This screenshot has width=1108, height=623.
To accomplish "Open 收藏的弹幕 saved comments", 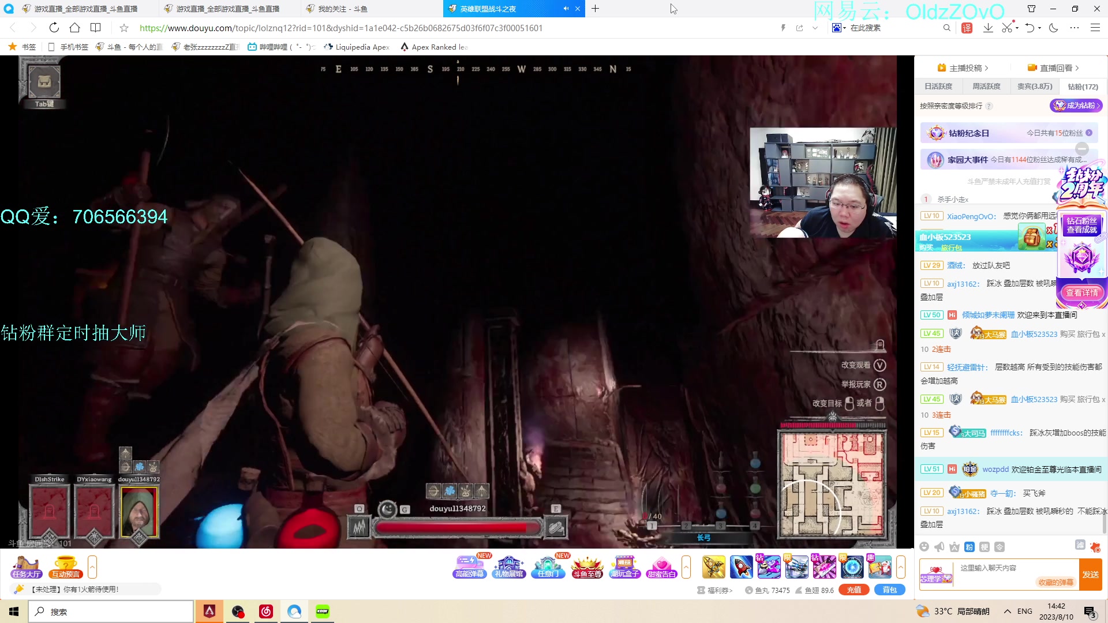I will [1055, 582].
